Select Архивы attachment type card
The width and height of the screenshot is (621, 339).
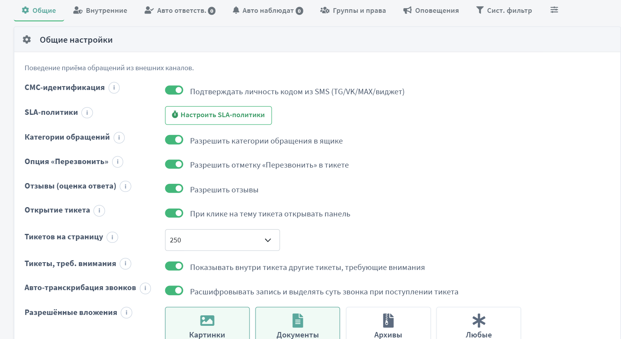388,323
